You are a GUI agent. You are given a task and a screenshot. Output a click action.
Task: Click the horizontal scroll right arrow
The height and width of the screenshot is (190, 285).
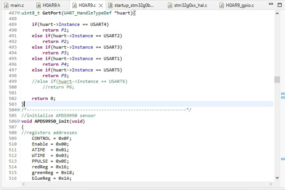(270, 184)
